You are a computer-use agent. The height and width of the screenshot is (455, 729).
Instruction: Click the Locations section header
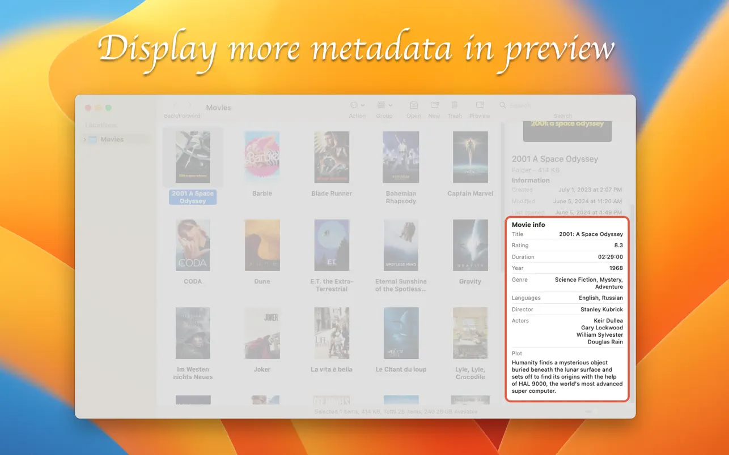(x=100, y=125)
